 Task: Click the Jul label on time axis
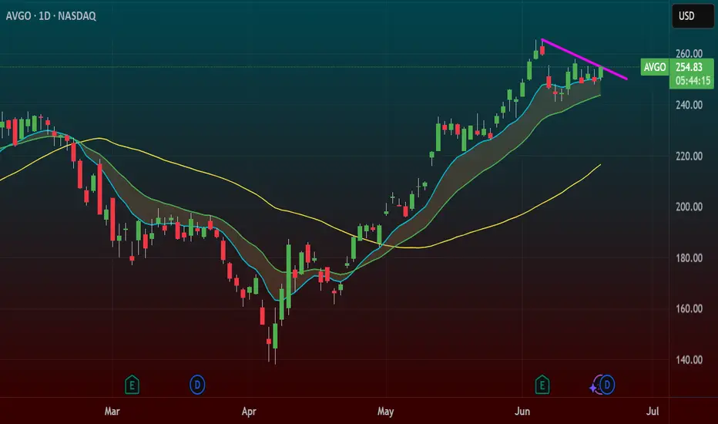click(x=653, y=411)
